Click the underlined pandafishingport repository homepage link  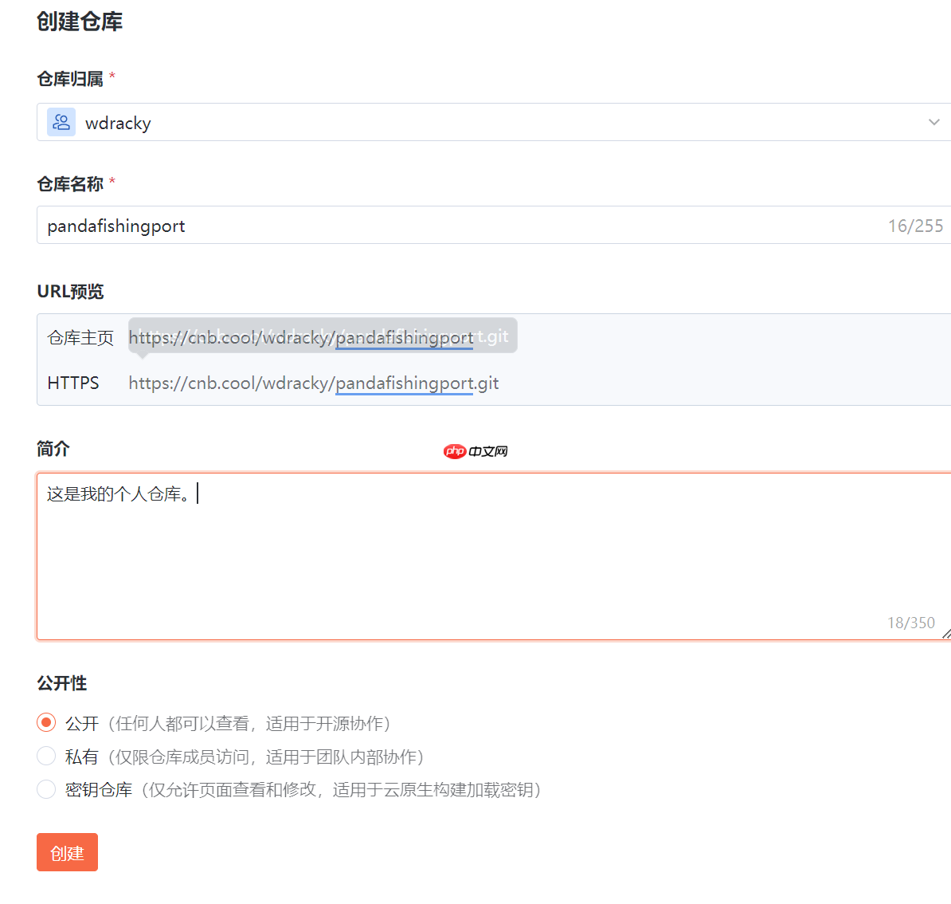click(x=405, y=337)
